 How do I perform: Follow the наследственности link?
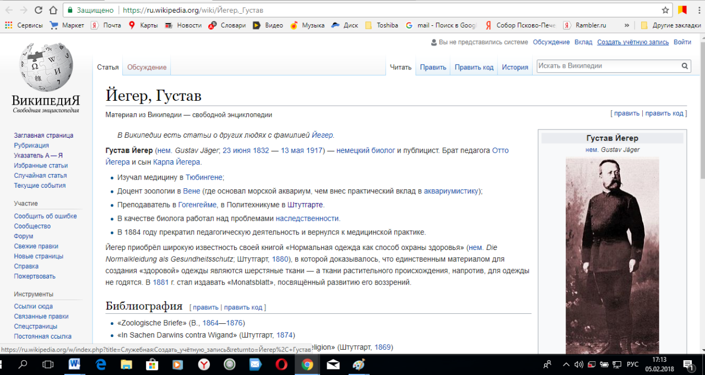[307, 219]
